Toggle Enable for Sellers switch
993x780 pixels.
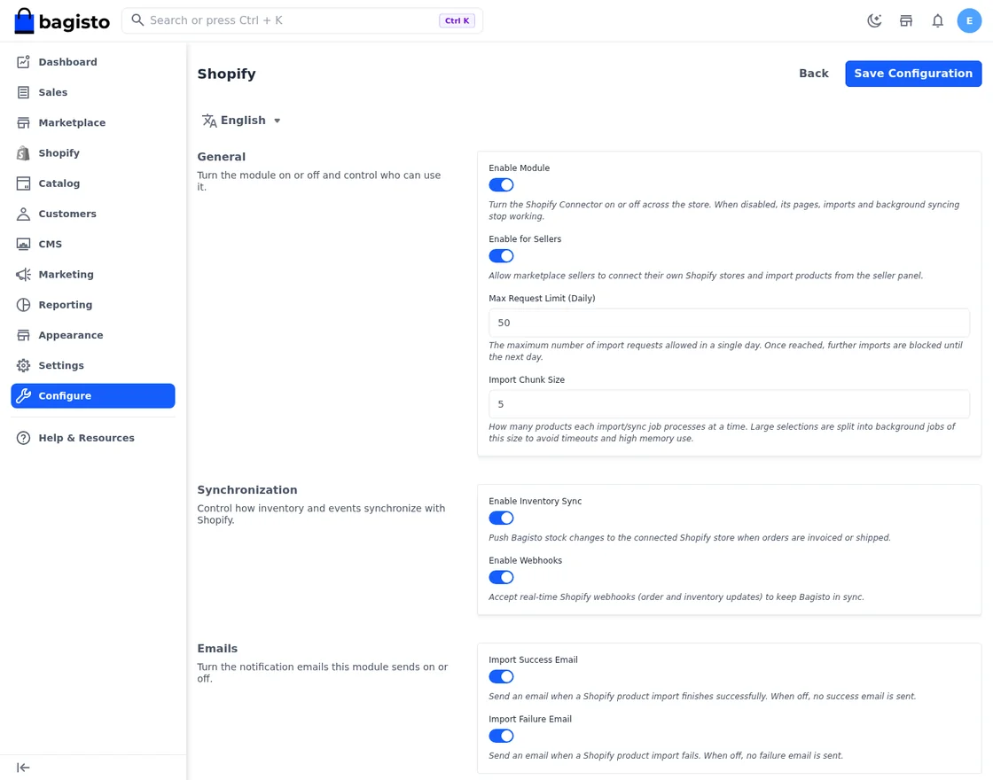(501, 256)
